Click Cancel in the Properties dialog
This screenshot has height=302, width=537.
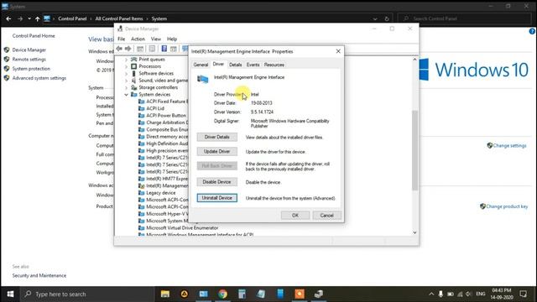[x=326, y=216]
